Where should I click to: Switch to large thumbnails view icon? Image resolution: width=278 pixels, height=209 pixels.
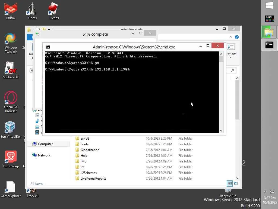click(x=236, y=183)
